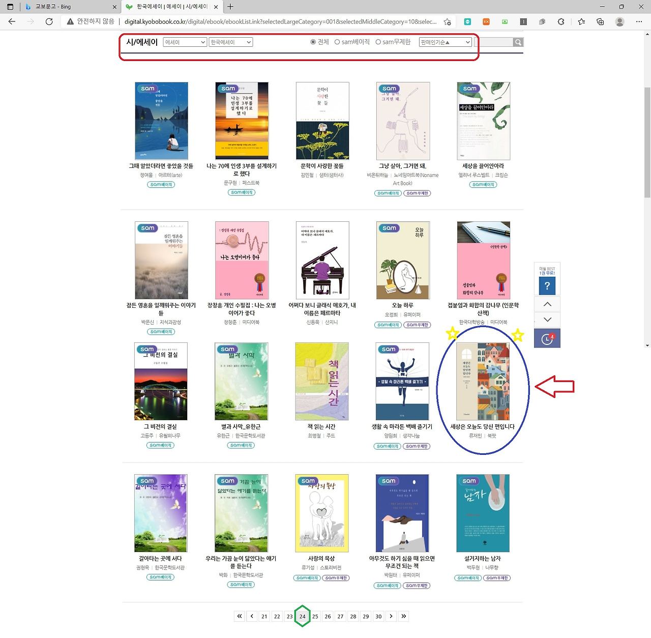Refresh the page with the reload icon

click(x=49, y=21)
